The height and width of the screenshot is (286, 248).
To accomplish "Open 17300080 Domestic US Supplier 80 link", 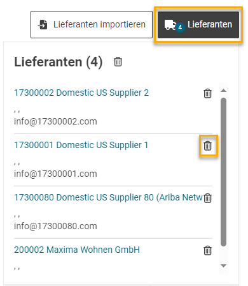I will (108, 197).
